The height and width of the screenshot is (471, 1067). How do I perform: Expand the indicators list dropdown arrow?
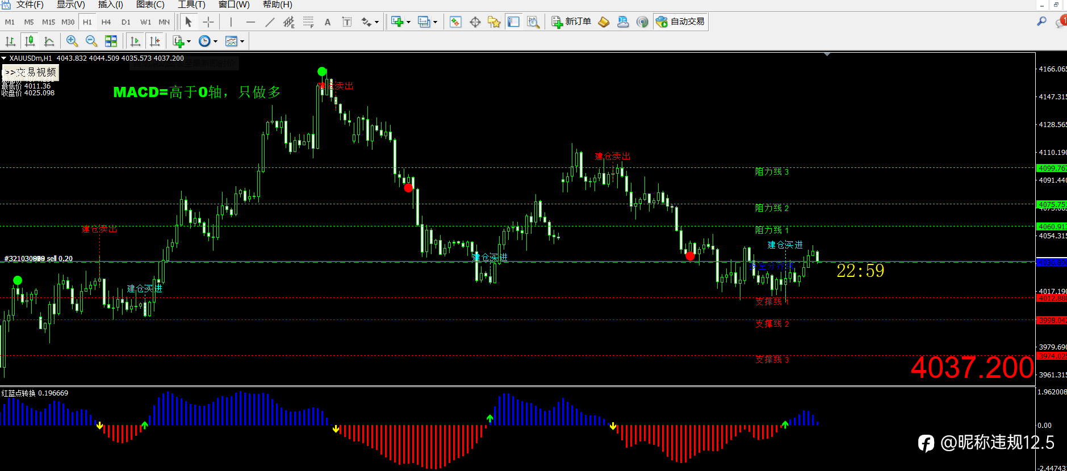click(189, 41)
